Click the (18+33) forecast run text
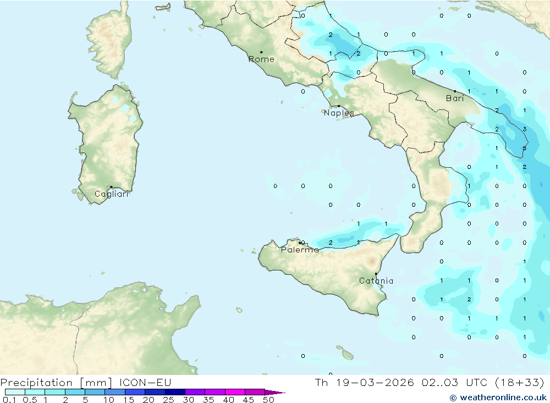Screen dimensions: 550x403 (520, 382)
